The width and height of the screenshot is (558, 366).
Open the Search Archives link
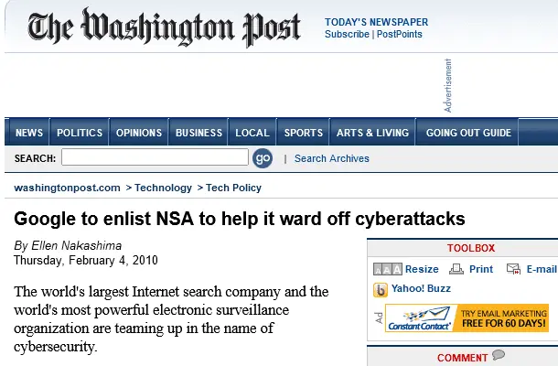(332, 158)
